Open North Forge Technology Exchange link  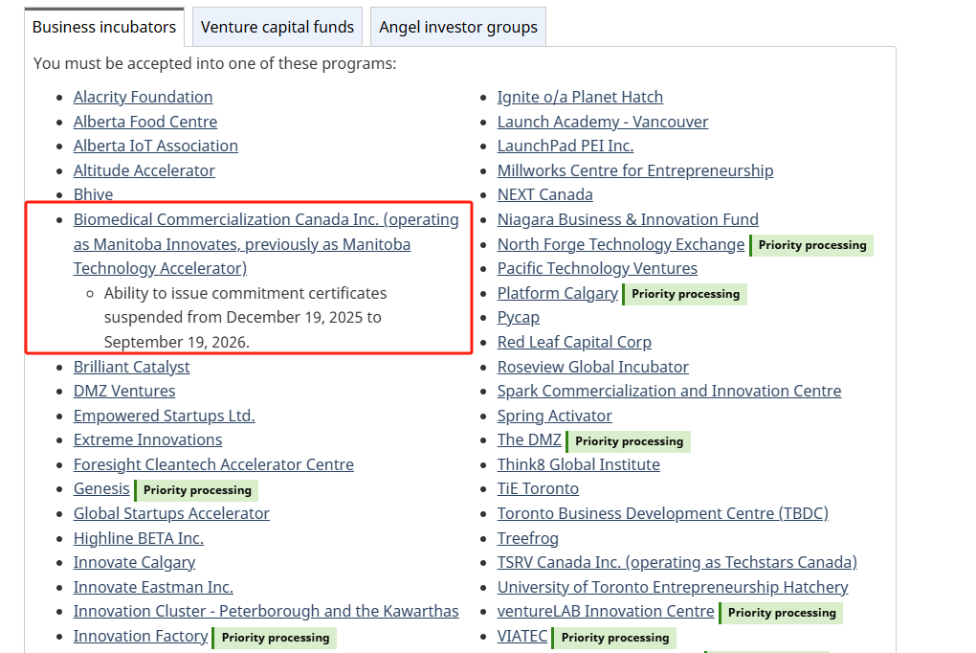(621, 244)
